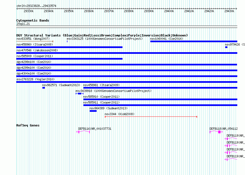Screen dimensions: 245x175
Task: Click the 29430k ruler tick label
Action: 229,11
